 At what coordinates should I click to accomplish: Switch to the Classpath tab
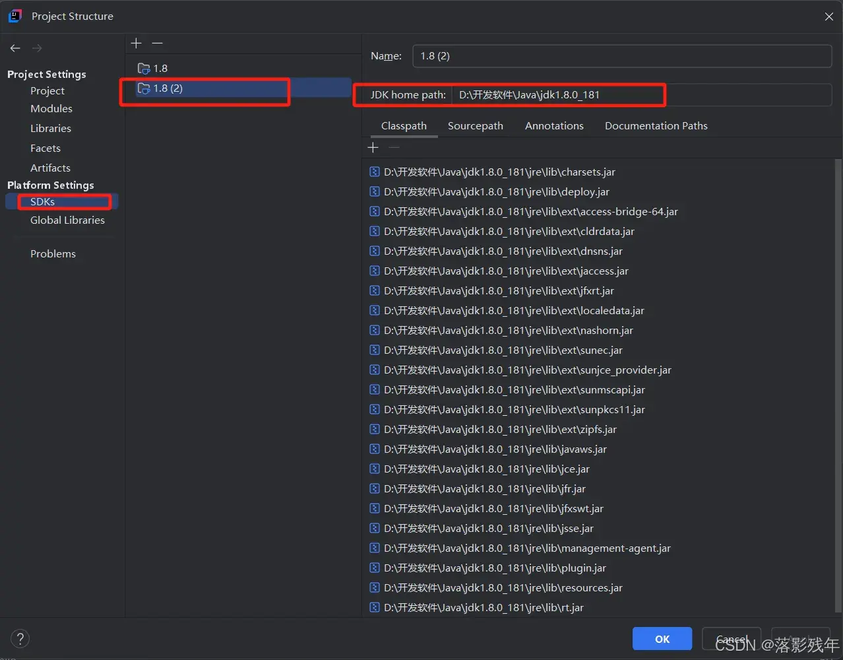pyautogui.click(x=404, y=126)
